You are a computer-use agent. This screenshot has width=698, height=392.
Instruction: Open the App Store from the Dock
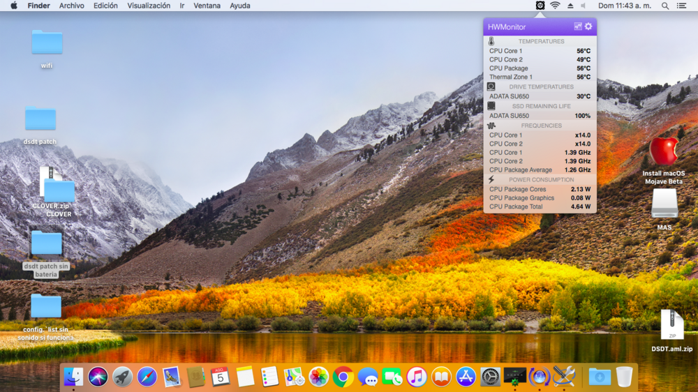466,377
